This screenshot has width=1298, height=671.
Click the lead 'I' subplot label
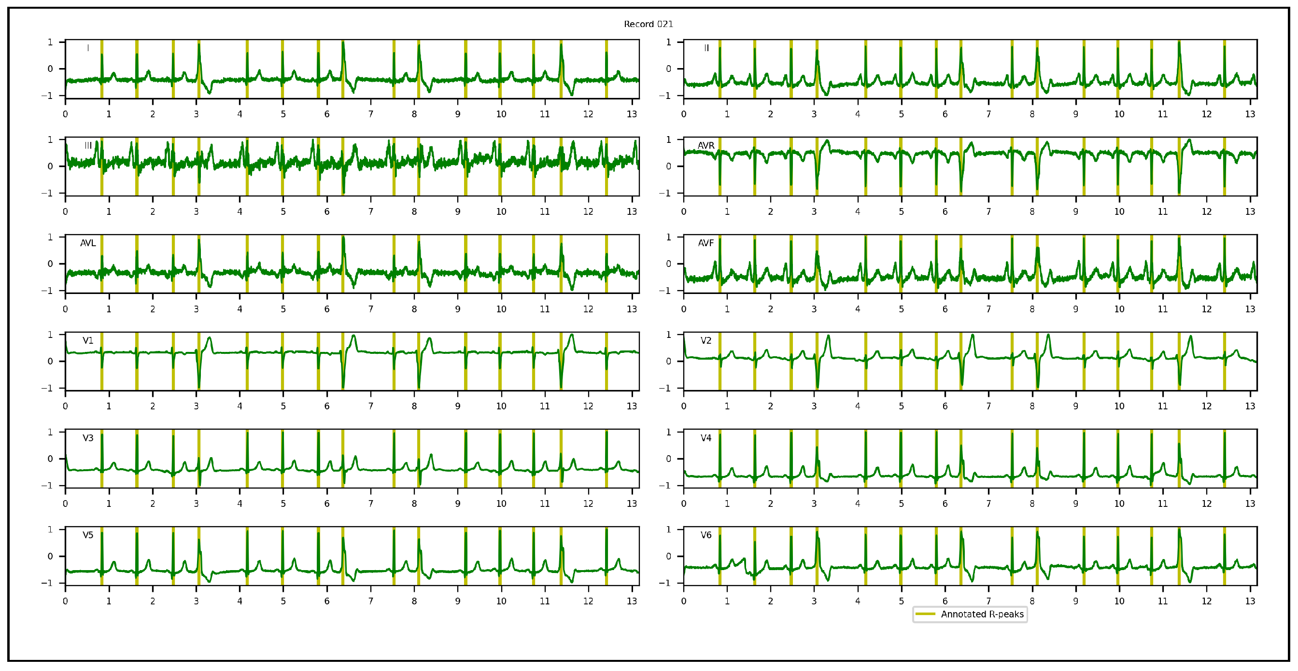point(88,48)
